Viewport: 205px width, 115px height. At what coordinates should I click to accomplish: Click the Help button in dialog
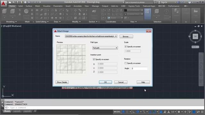click(x=143, y=82)
